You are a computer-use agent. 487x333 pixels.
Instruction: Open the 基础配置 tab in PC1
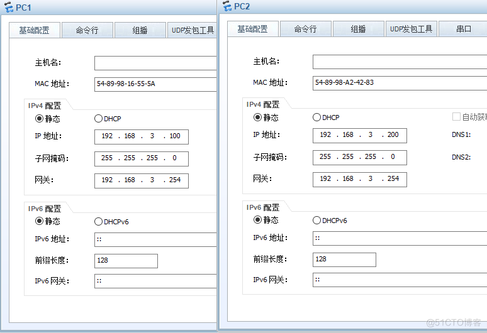point(34,30)
